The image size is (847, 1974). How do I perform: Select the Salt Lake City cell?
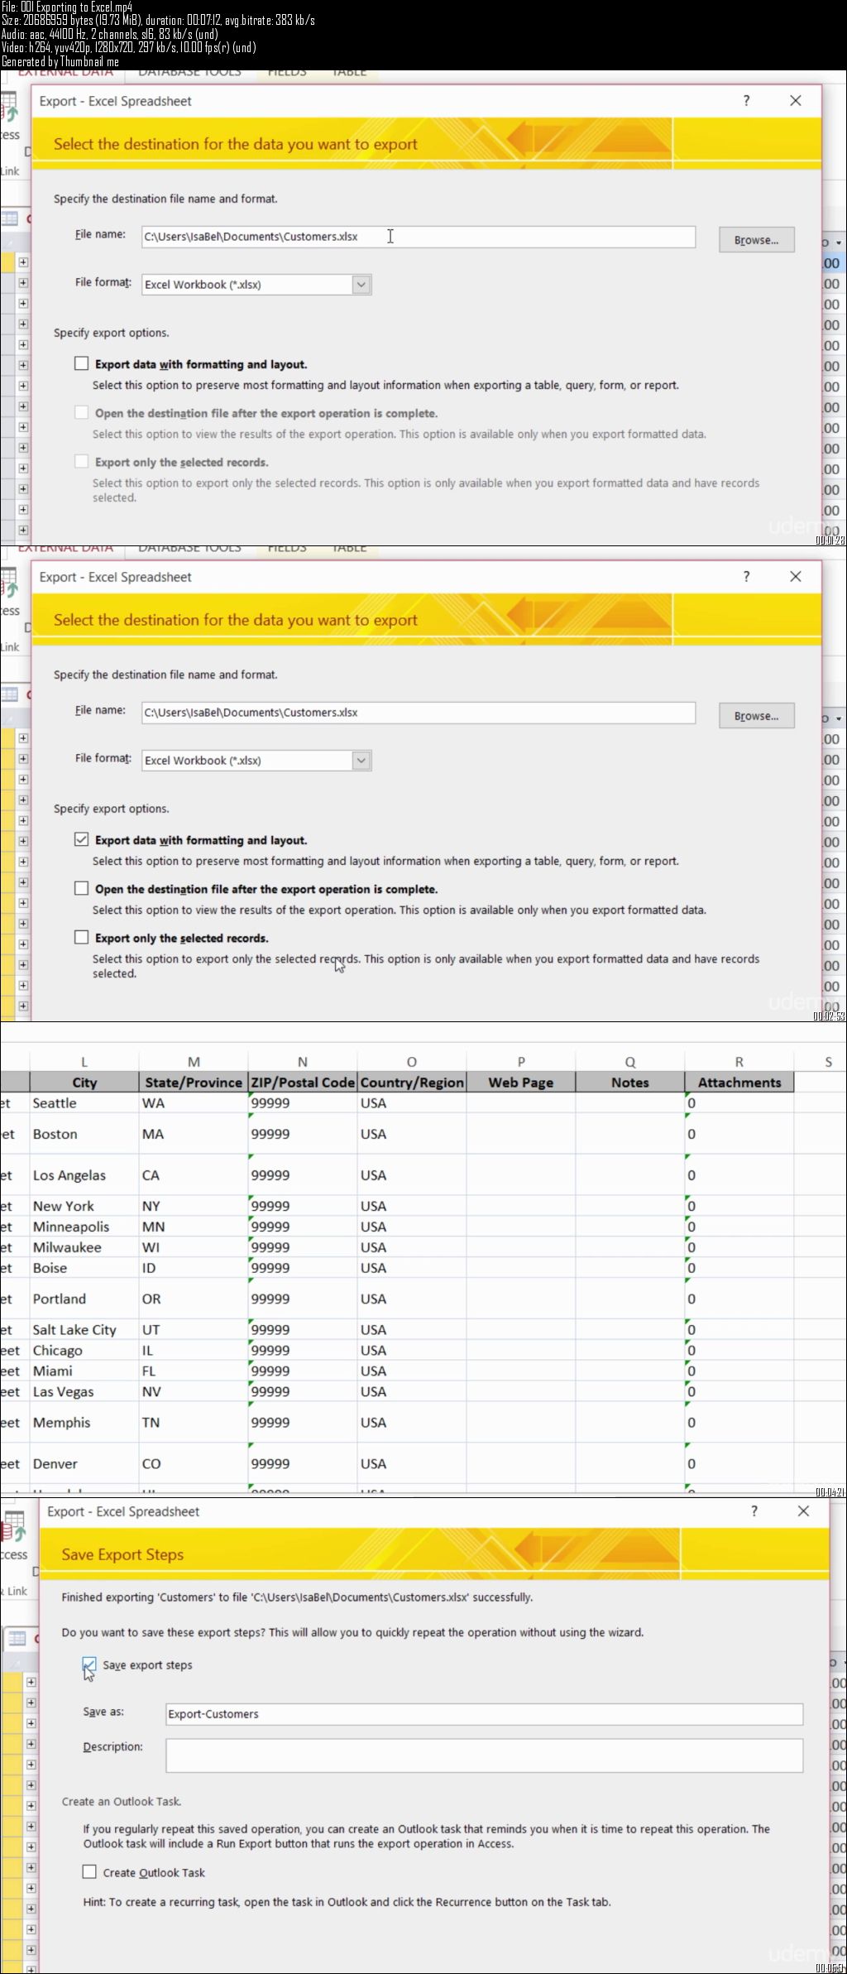point(84,1329)
